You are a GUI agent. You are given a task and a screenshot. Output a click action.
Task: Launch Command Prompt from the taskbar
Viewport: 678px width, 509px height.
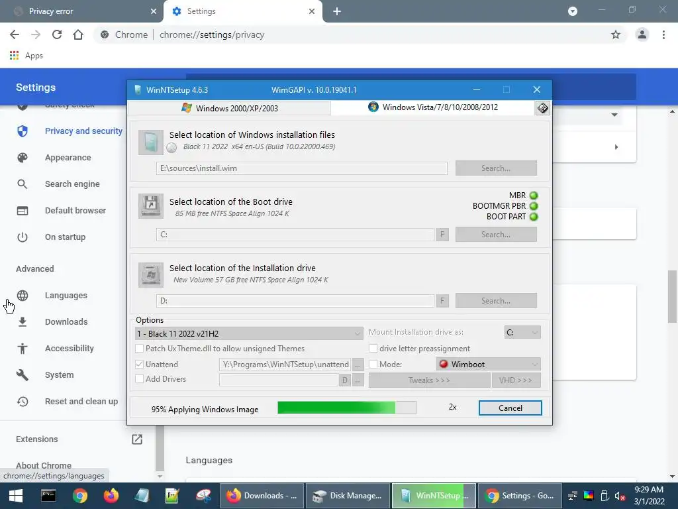(x=48, y=496)
